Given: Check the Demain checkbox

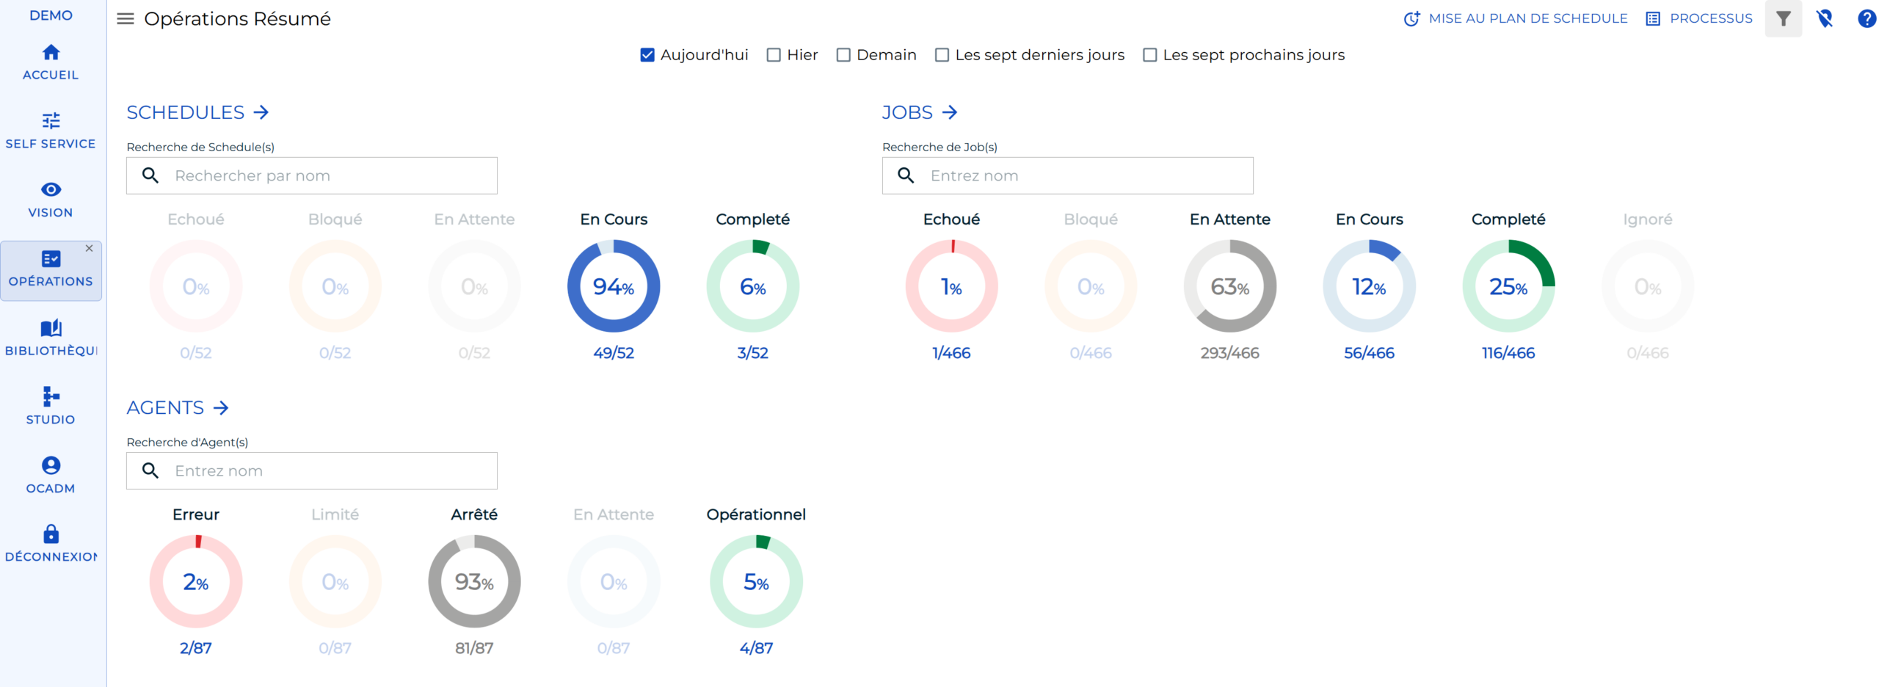Looking at the screenshot, I should (x=843, y=55).
